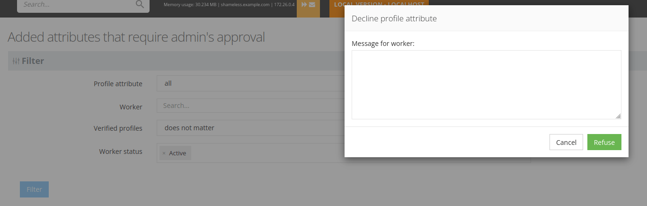Cancel the Decline profile attribute dialog

click(566, 142)
